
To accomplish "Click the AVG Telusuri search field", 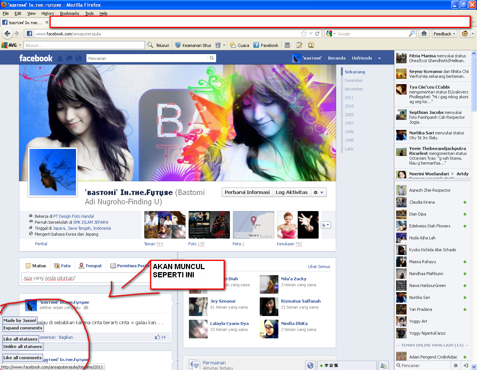I will pos(84,45).
